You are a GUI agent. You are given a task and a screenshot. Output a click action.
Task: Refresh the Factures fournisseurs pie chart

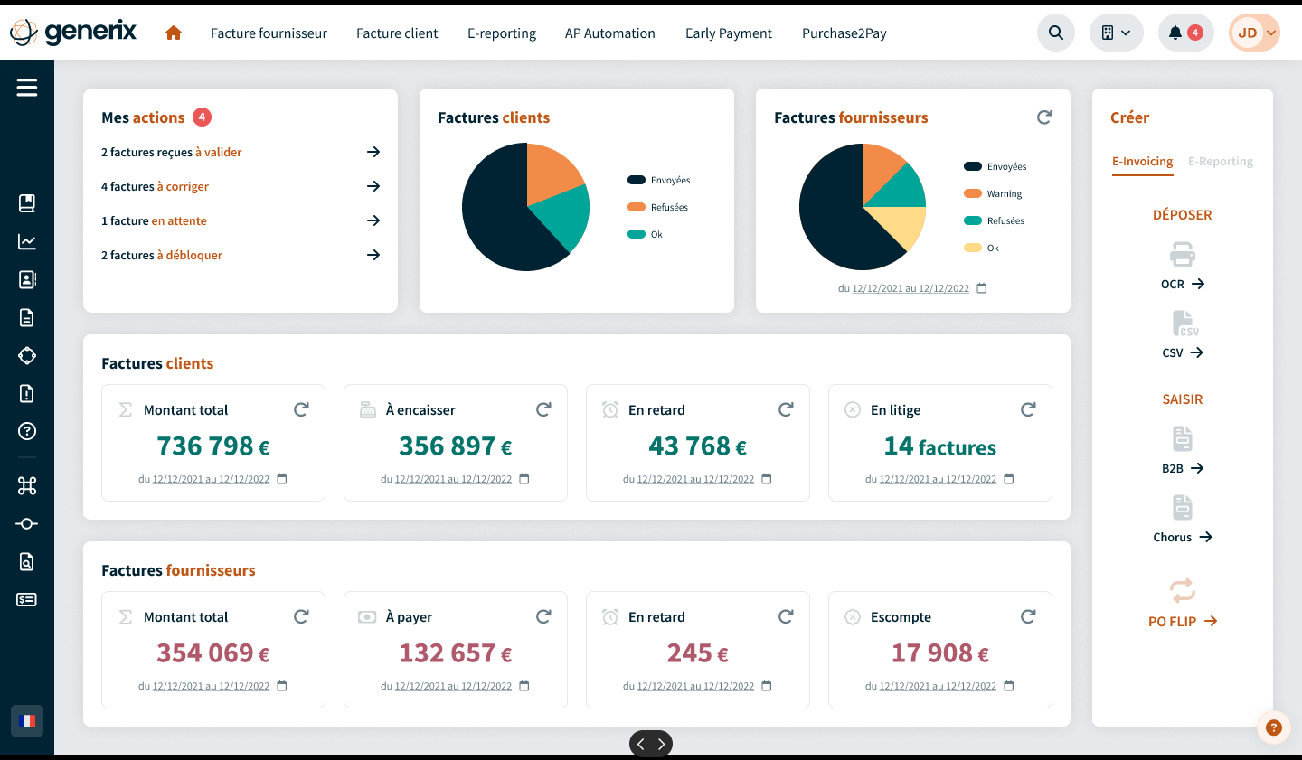click(1044, 117)
